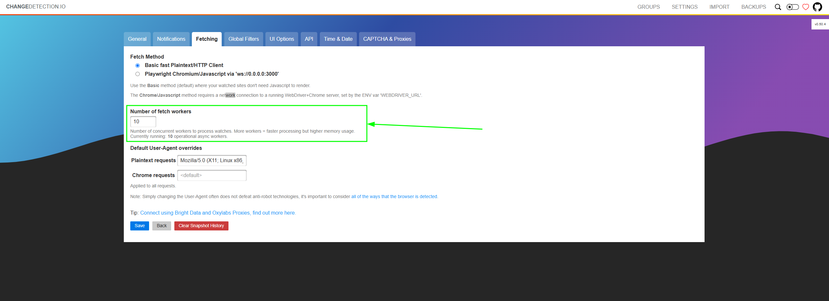The image size is (829, 301).
Task: Open the BACKUPS menu item
Action: point(753,7)
